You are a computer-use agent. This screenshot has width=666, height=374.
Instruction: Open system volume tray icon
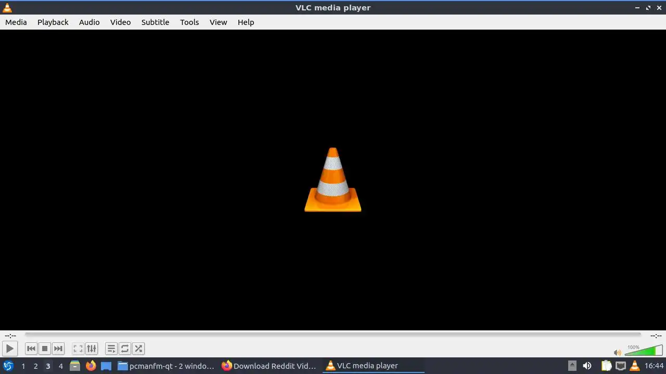[x=587, y=366]
